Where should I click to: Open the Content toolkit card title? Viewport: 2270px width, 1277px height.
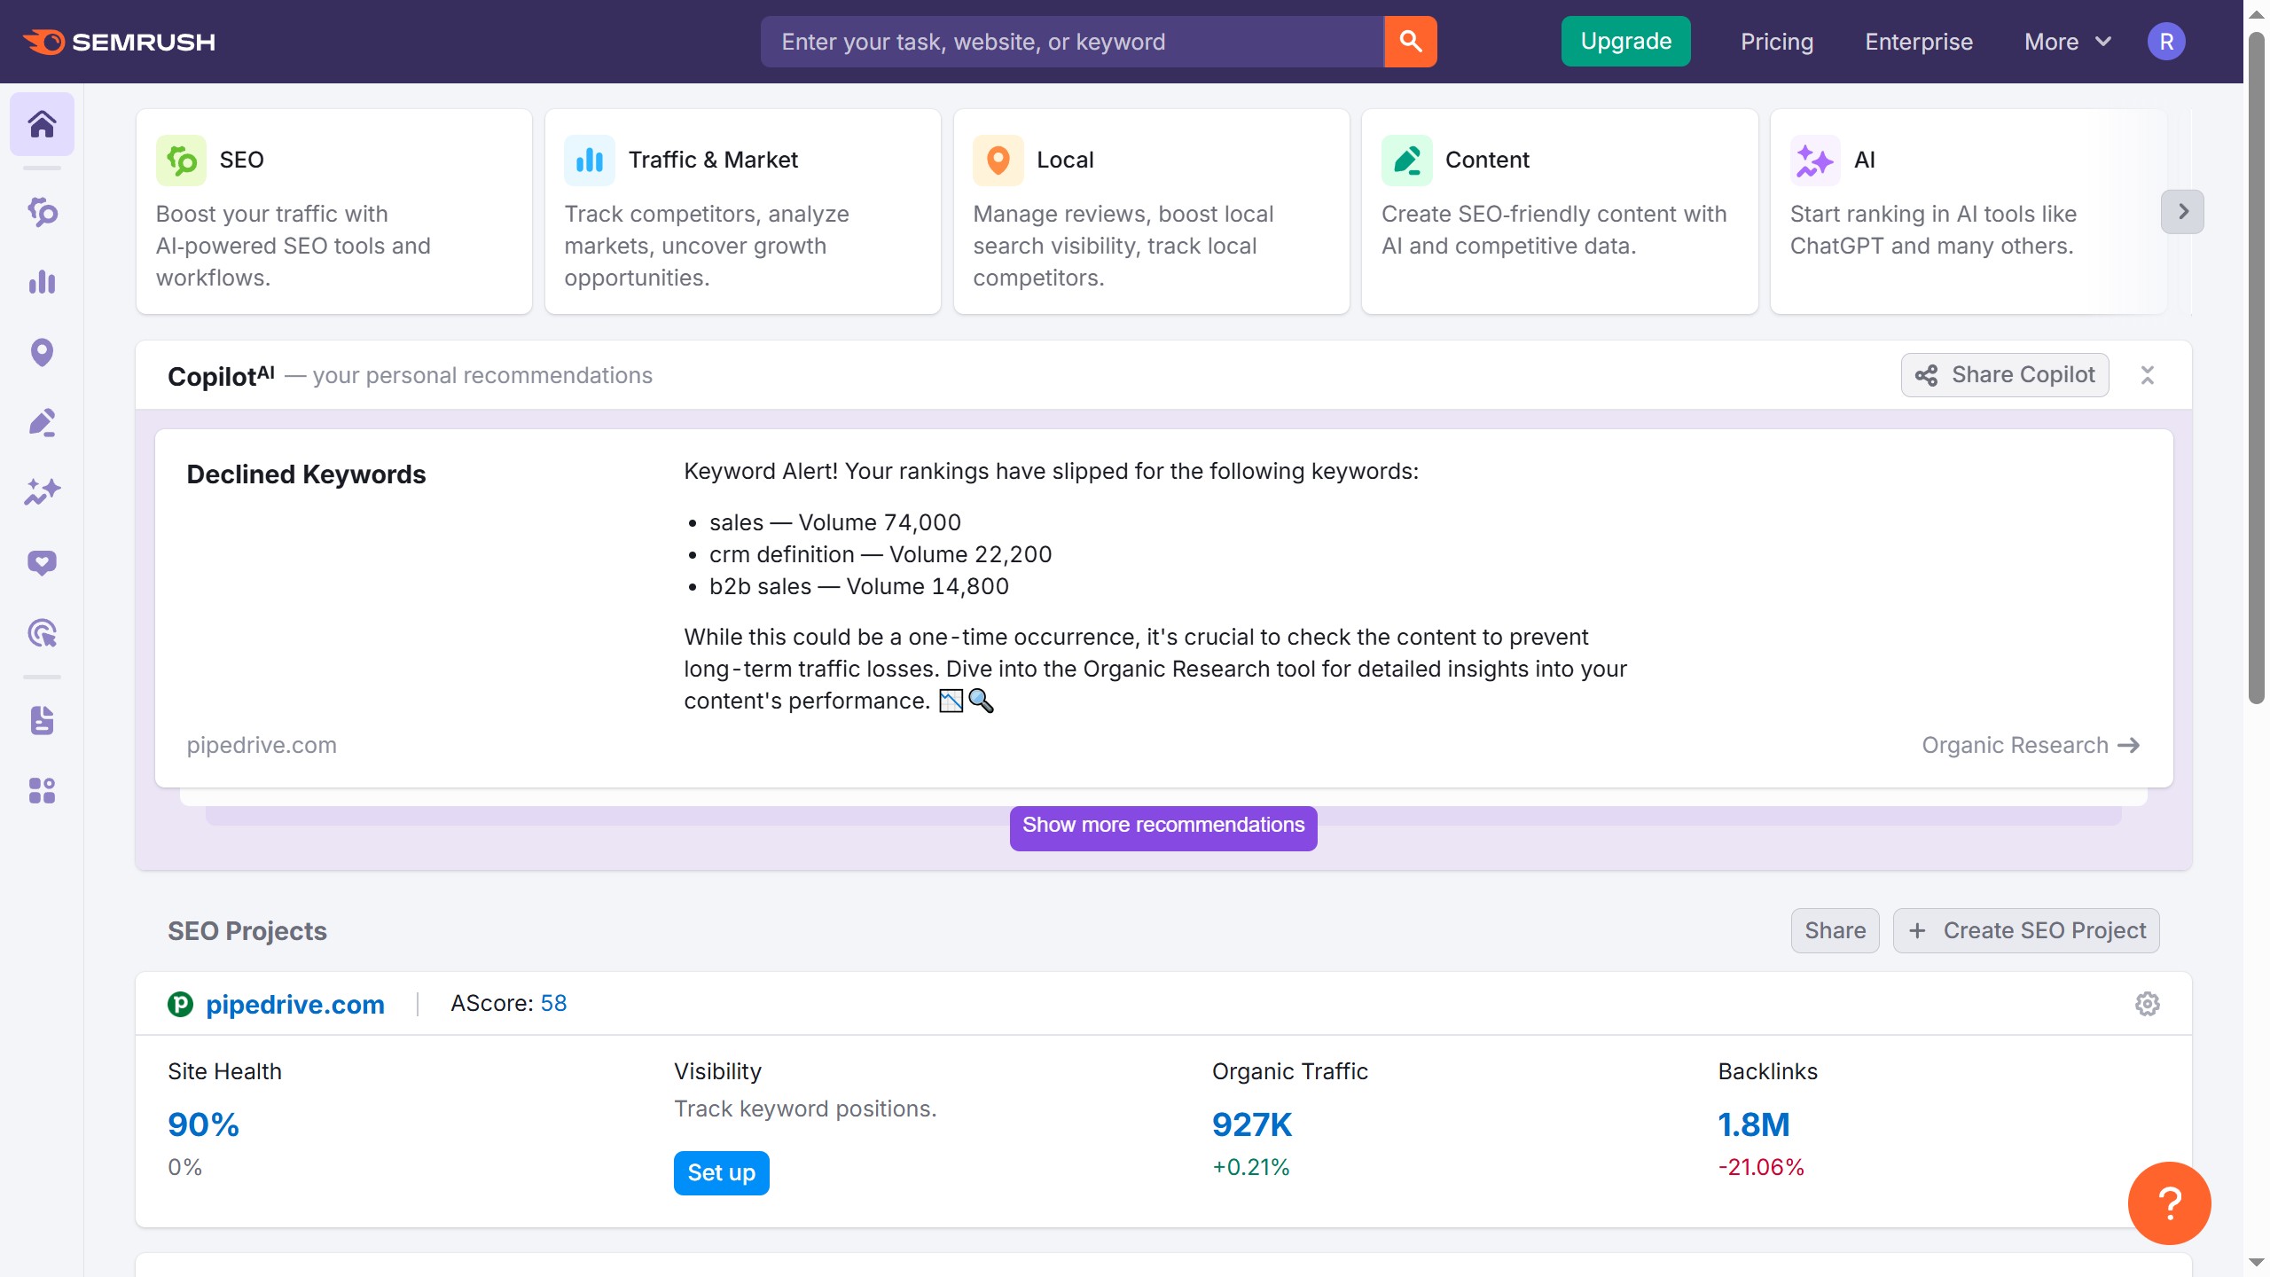pos(1487,161)
